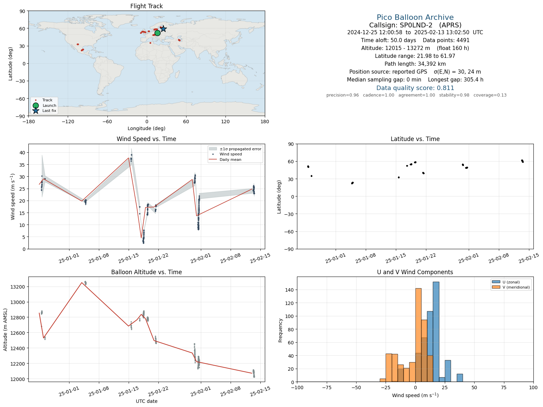Screen dimensions: 543x407
Task: Pick the orange V (meridional) legend swatch
Action: coord(496,287)
